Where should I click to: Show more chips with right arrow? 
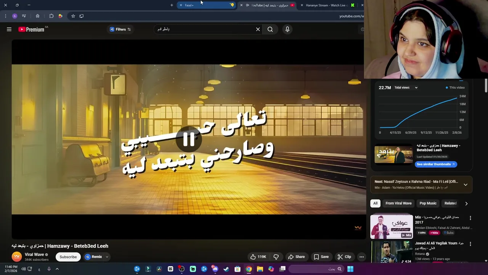tap(466, 204)
